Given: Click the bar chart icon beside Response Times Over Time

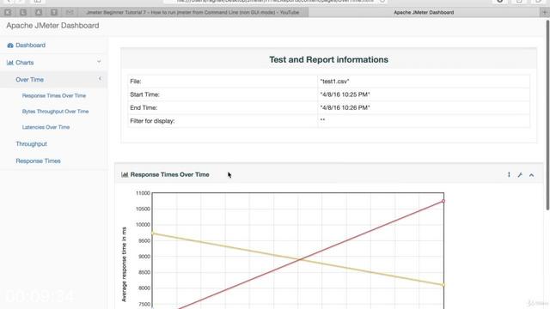Looking at the screenshot, I should coord(125,174).
